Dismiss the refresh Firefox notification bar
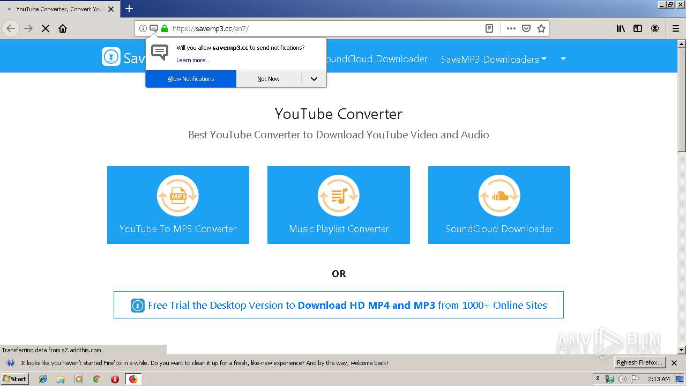The image size is (686, 386). [674, 363]
